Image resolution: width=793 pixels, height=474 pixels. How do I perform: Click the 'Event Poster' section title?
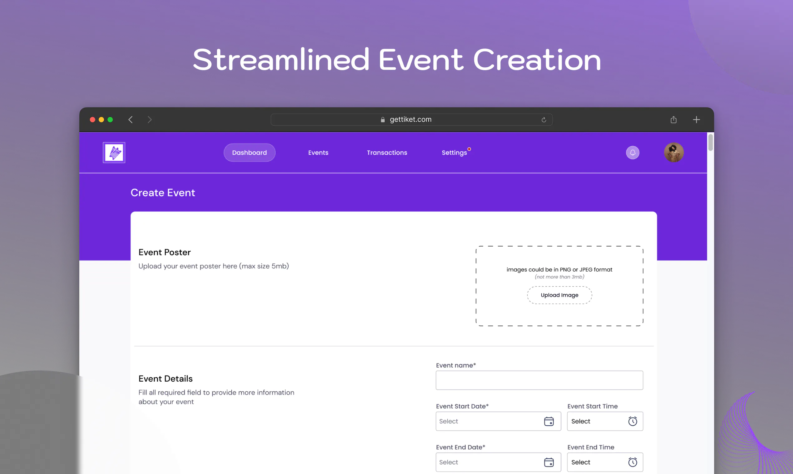point(164,252)
